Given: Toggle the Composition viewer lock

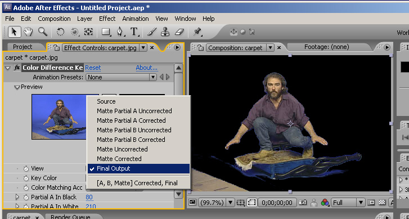Looking at the screenshot, I should 200,47.
